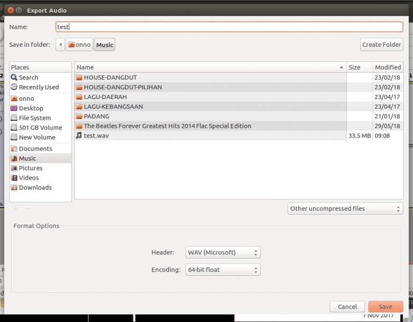Go to the Downloads folder bookmark
Viewport: 413px width, 322px height.
pos(35,188)
